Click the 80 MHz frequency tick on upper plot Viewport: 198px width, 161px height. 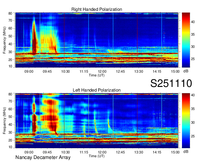10,13
